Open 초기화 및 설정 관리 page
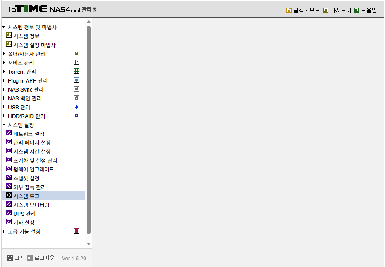385x267 pixels. (35, 160)
